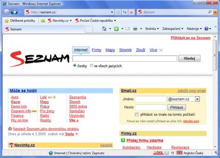The image size is (220, 158).
Task: Click the Přihlásit login button
Action: tap(177, 107)
